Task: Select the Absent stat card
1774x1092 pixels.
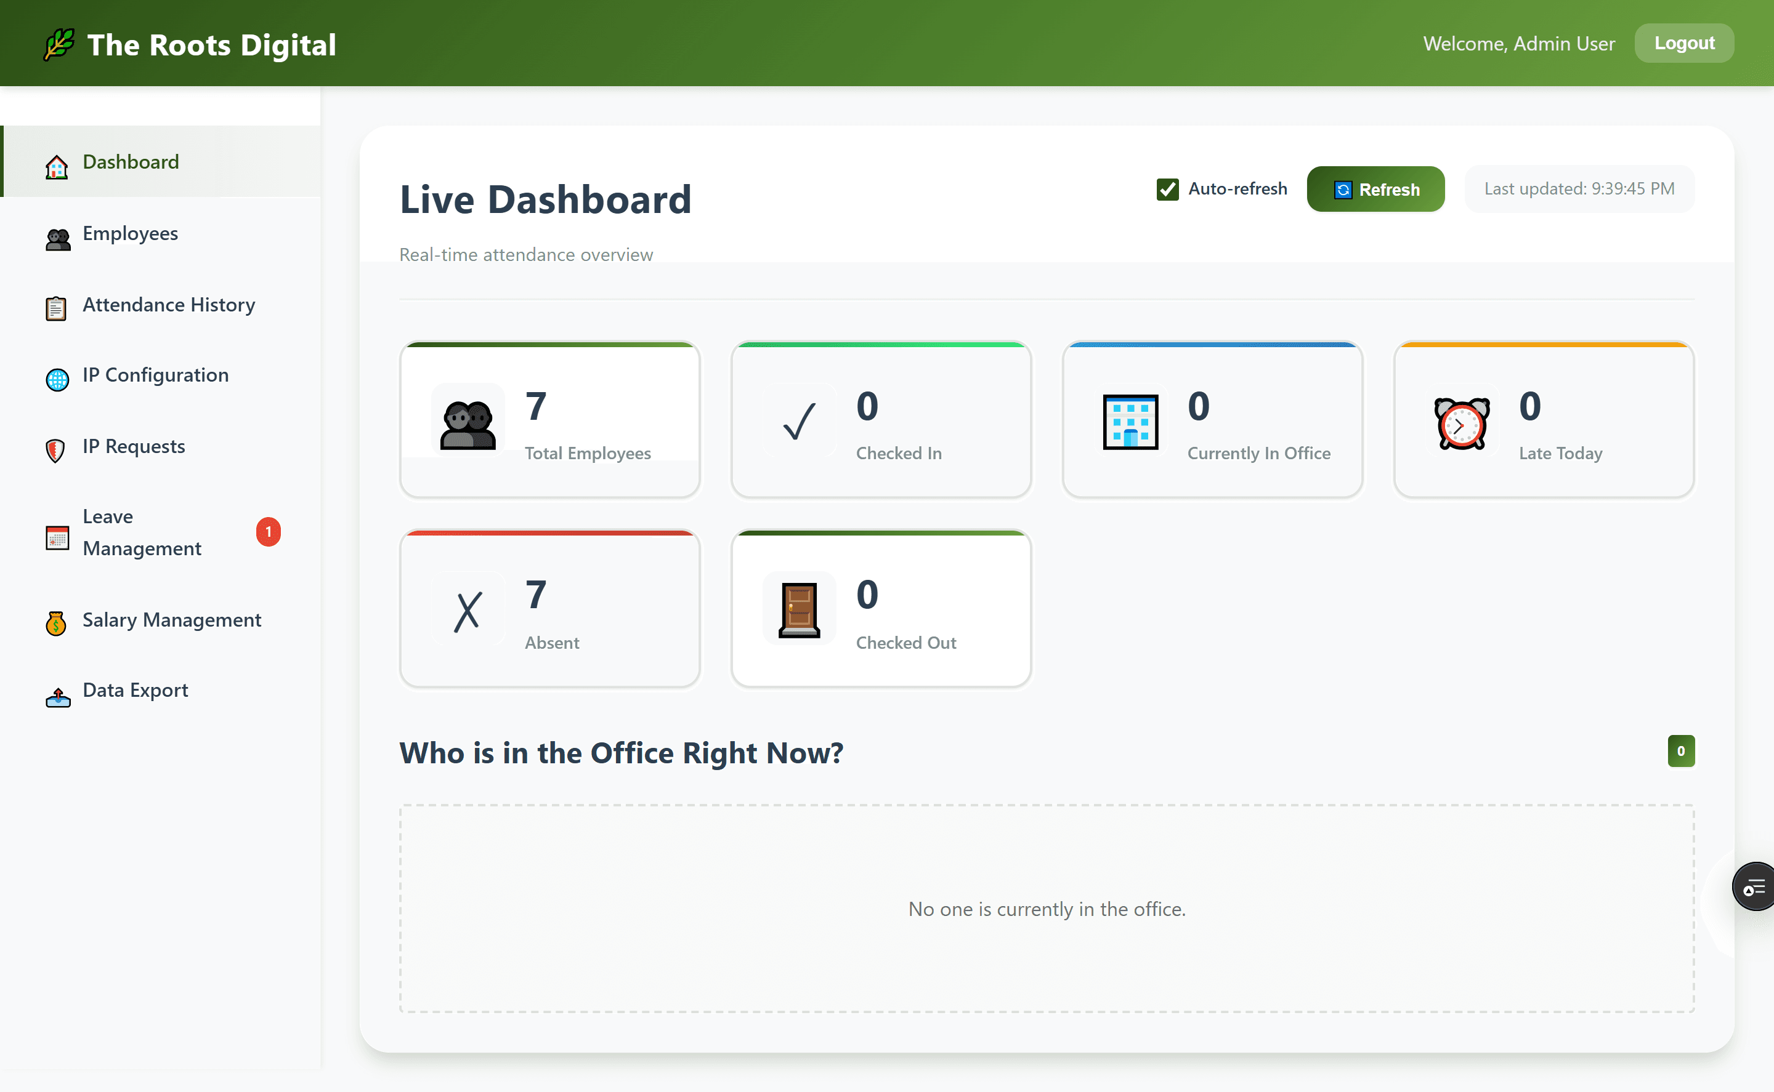Action: pyautogui.click(x=550, y=609)
